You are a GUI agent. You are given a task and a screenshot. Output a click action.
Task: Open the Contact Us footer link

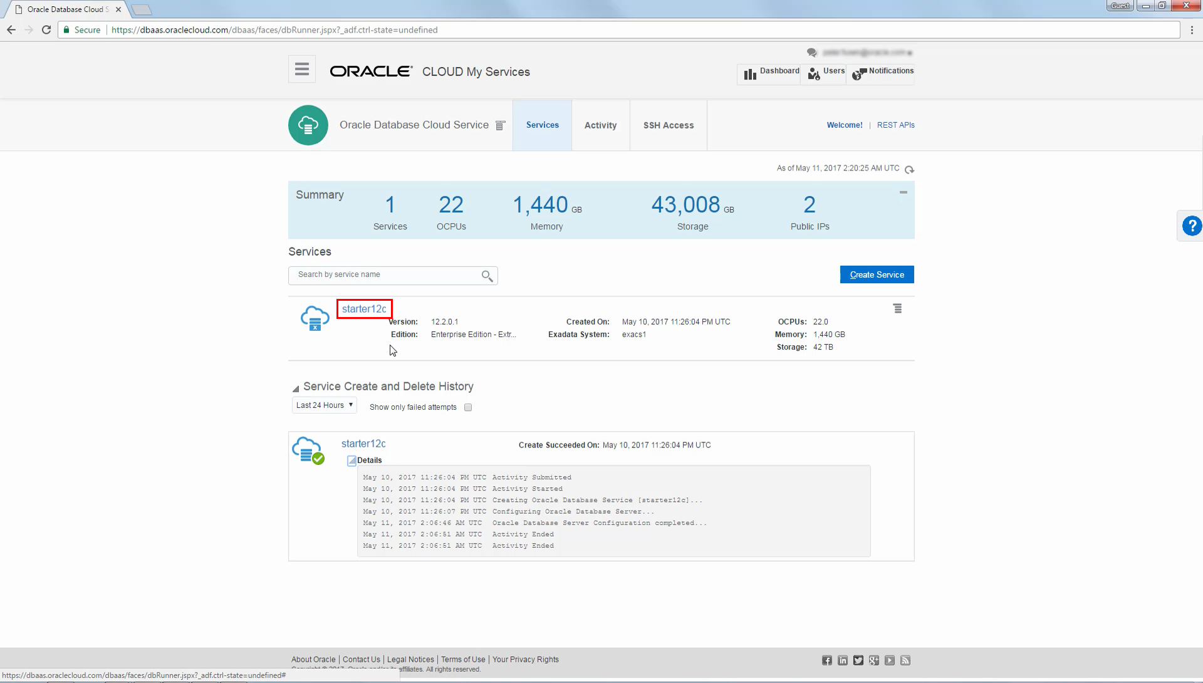[362, 660]
